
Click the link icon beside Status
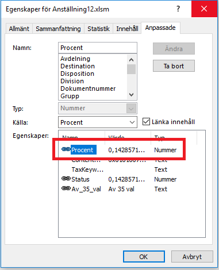click(66, 179)
